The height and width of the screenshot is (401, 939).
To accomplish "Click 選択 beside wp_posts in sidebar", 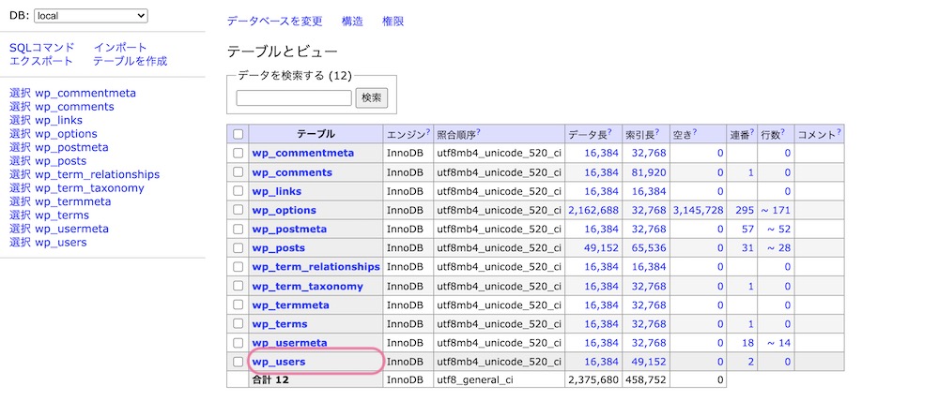I will 21,161.
